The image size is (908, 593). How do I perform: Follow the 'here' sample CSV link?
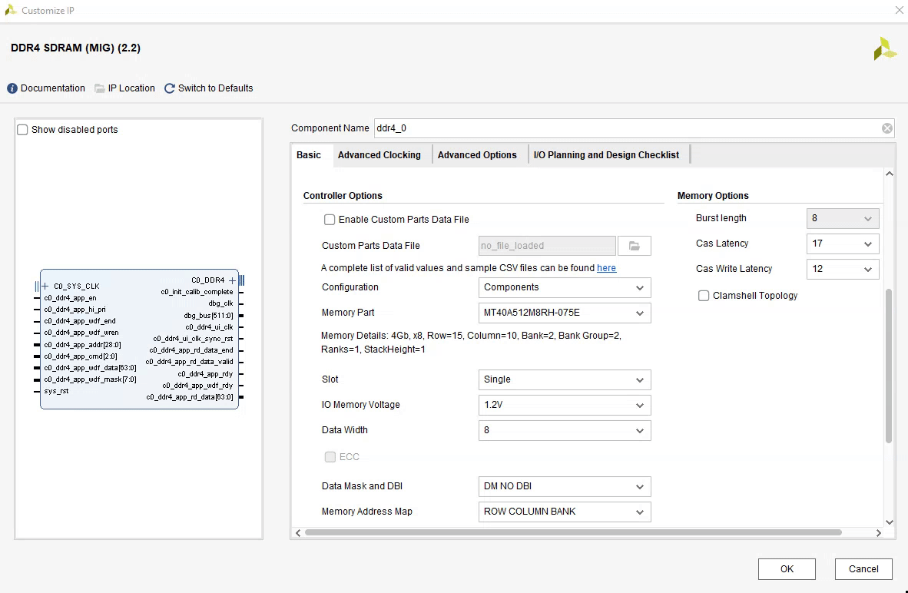[x=606, y=268]
